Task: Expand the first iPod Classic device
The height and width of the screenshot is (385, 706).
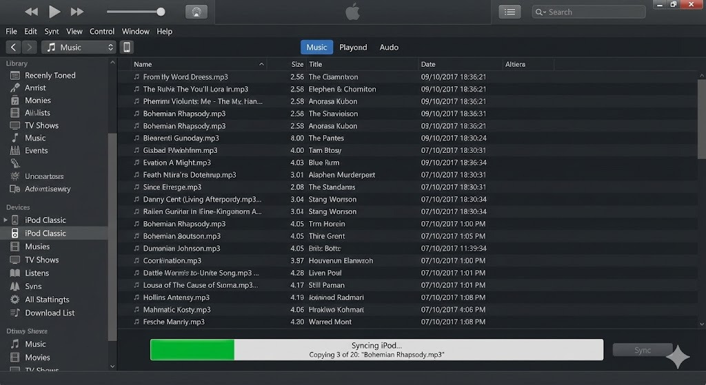Action: tap(6, 220)
